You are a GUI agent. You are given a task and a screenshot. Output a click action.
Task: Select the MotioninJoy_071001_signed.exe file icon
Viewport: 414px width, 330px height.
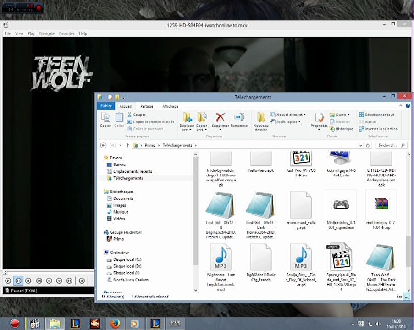pyautogui.click(x=341, y=204)
